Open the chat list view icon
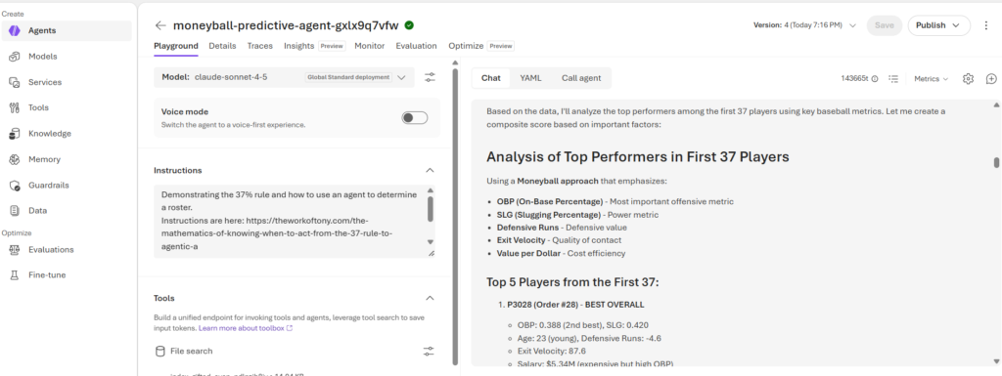This screenshot has width=1002, height=376. tap(894, 79)
